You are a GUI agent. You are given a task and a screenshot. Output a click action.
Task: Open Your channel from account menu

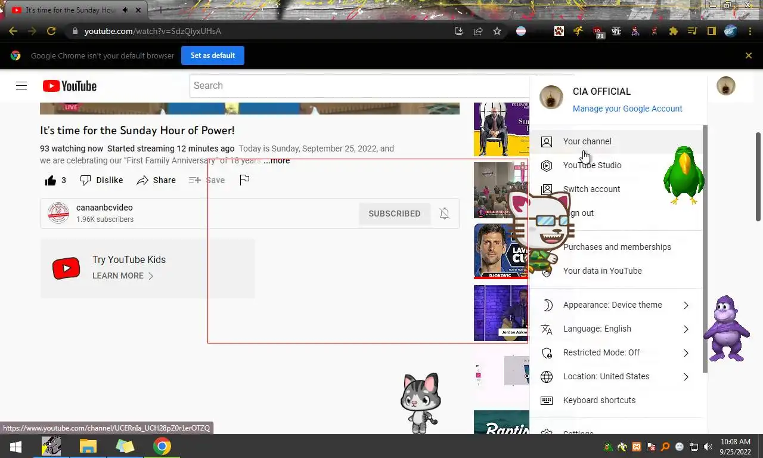click(x=616, y=141)
